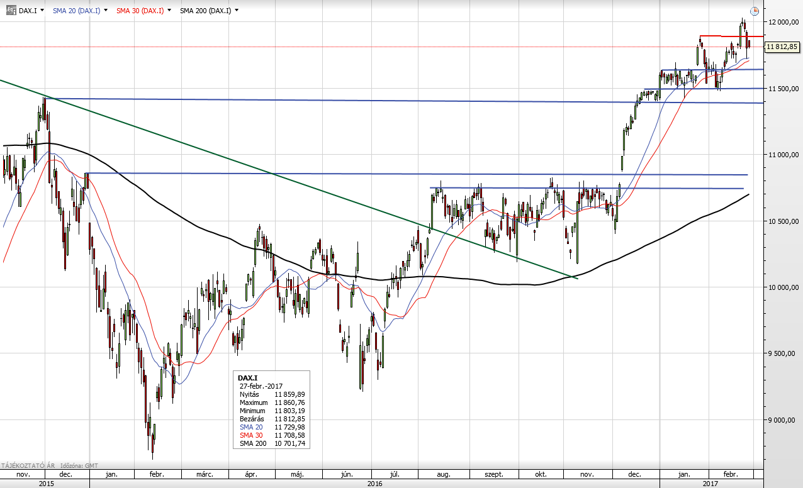803x488 pixels.
Task: Click the 11 812,85 current price tag
Action: pos(782,47)
